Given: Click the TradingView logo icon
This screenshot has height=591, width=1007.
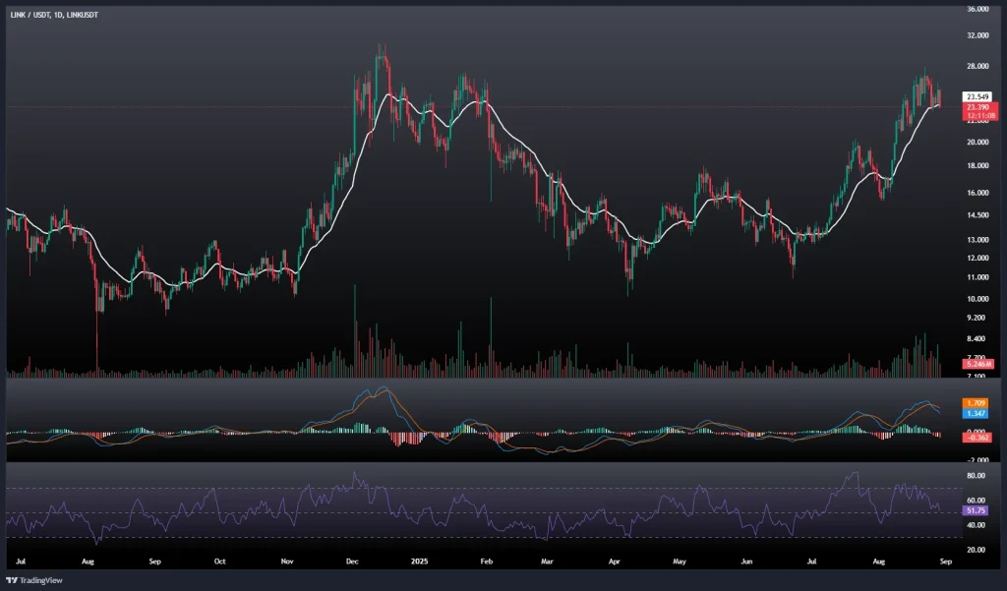Looking at the screenshot, I should (13, 578).
